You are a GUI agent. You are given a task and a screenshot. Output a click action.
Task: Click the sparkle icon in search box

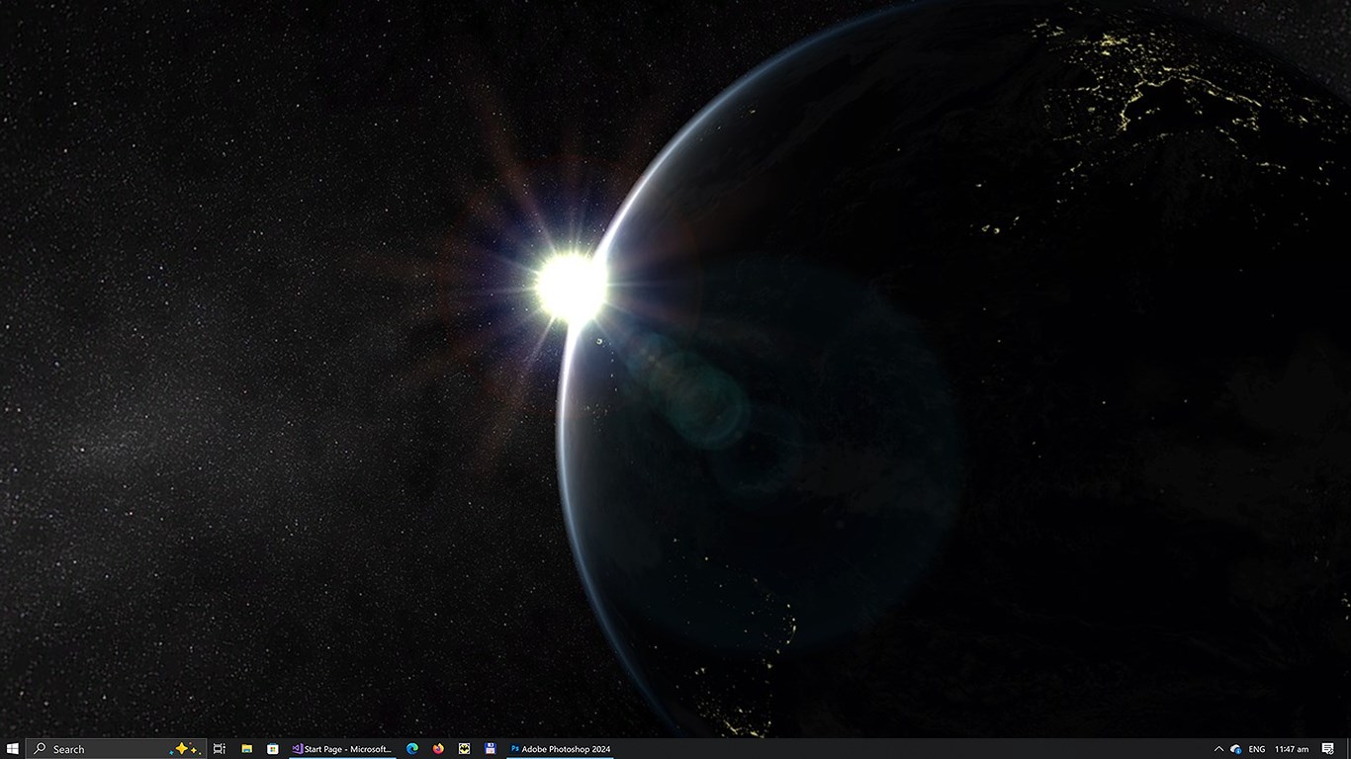coord(185,749)
